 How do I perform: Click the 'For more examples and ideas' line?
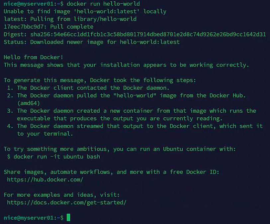(62, 195)
